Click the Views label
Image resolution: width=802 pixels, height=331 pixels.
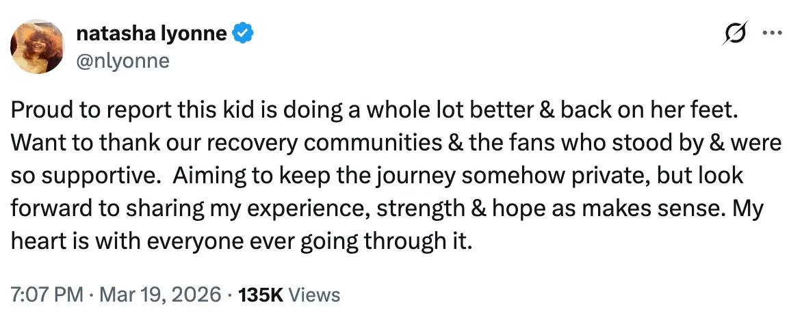click(x=314, y=295)
